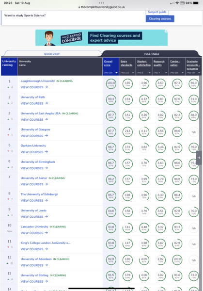Sort by Overall score dropdown arrow
This screenshot has height=291, width=203.
116,73
